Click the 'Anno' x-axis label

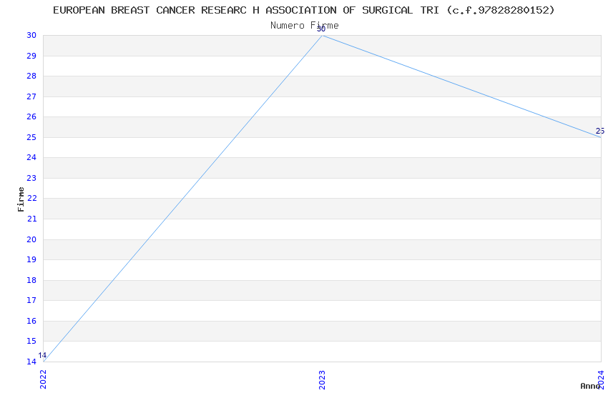590,386
